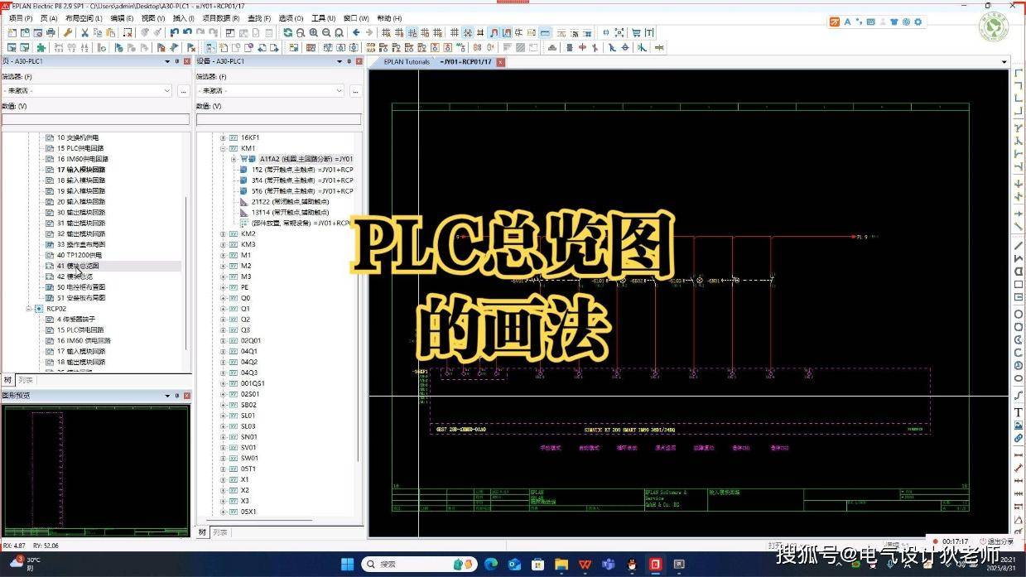
Task: Click the Cut scissors icon
Action: (84, 32)
